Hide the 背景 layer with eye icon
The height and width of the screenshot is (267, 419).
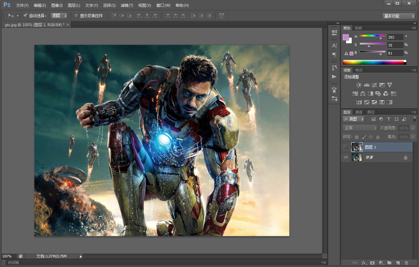[x=346, y=157]
